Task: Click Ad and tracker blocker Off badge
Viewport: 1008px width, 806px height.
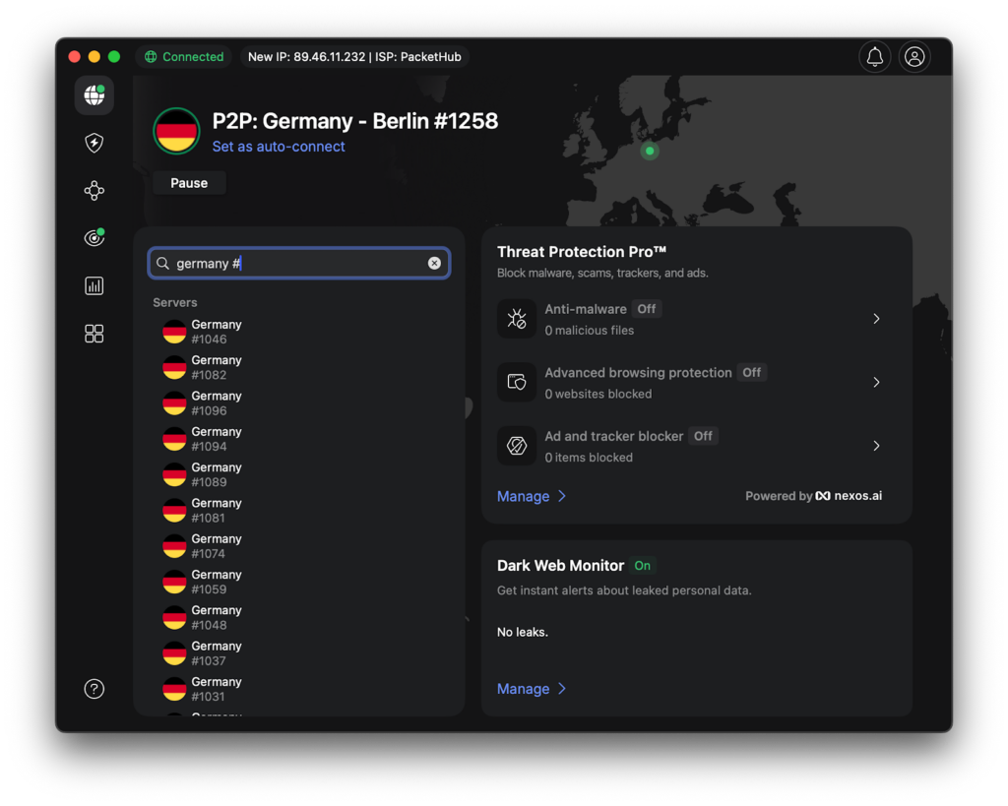Action: pyautogui.click(x=703, y=436)
